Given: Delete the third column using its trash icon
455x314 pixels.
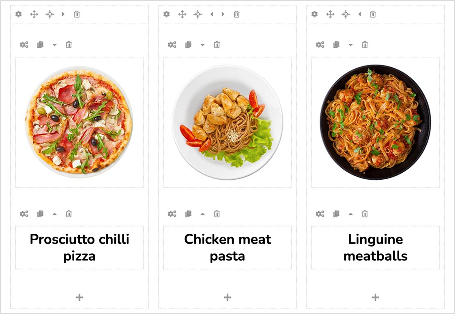Looking at the screenshot, I should point(373,14).
